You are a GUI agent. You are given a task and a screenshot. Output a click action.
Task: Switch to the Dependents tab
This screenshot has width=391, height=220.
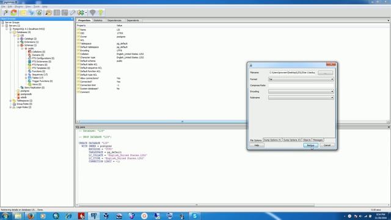click(133, 20)
